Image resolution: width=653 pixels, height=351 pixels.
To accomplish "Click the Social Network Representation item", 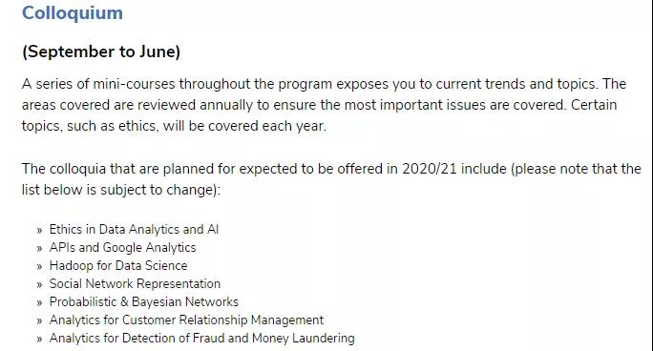I will pos(135,283).
